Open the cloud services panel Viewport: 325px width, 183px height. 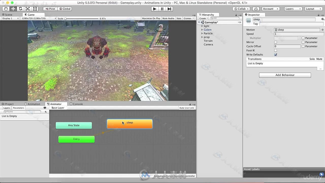pos(256,9)
